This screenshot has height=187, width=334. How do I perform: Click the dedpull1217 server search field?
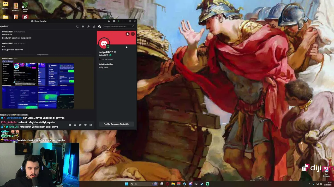(119, 26)
